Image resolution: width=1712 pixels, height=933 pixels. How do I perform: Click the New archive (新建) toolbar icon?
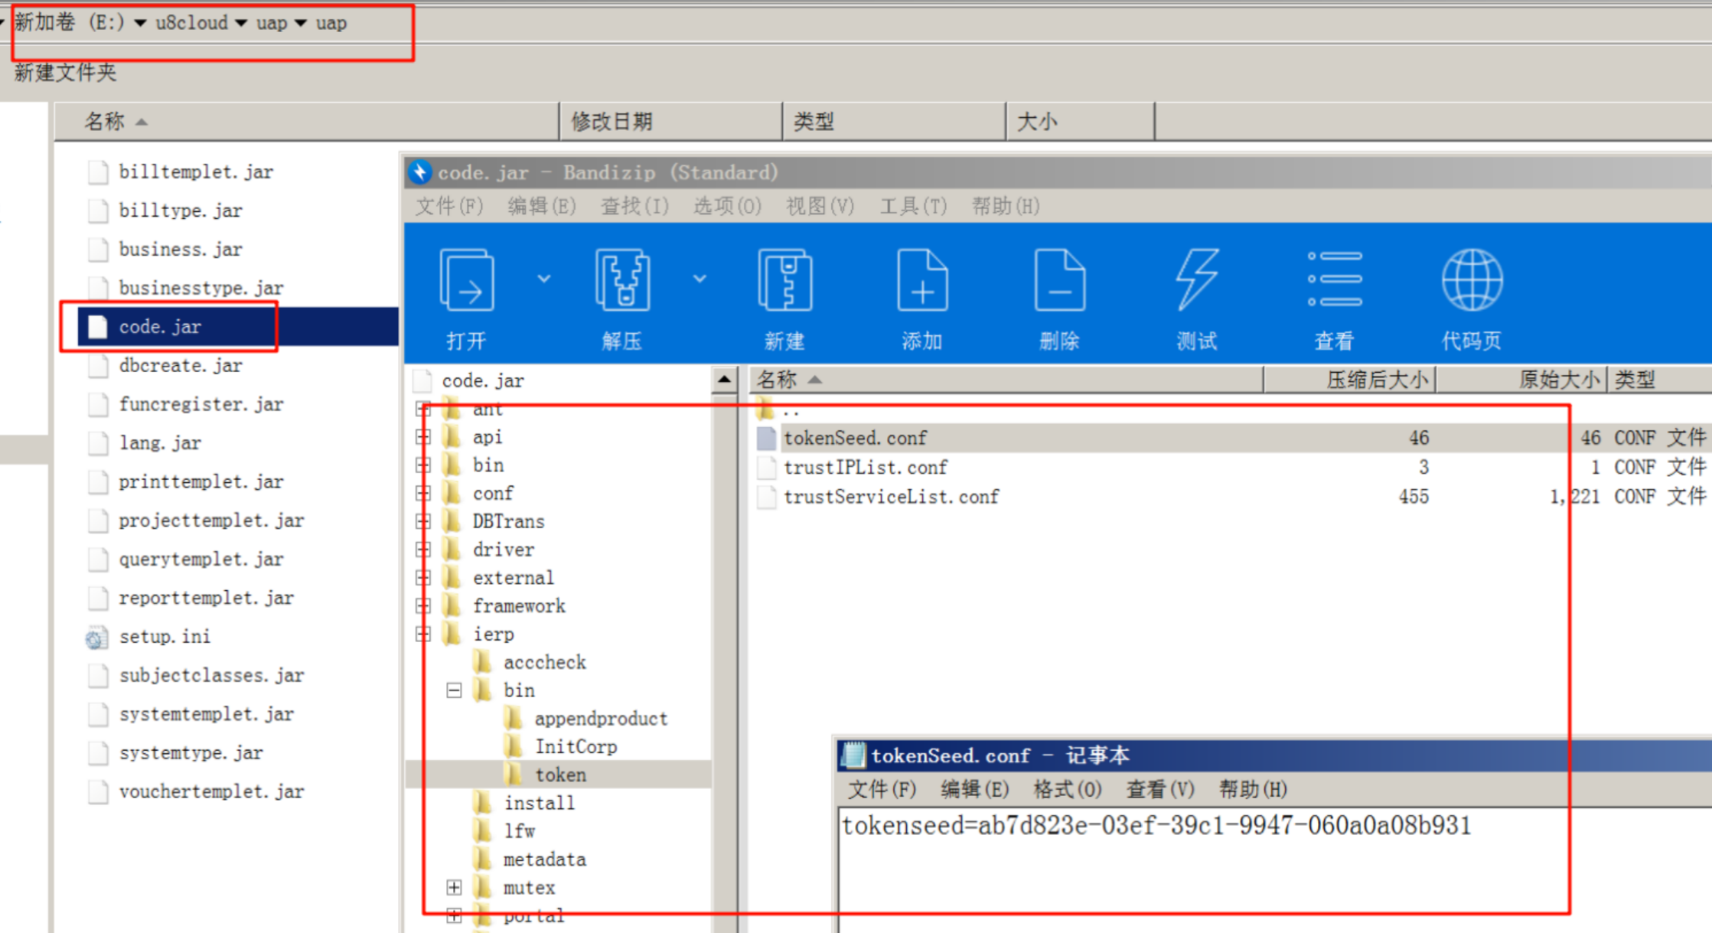[x=784, y=281]
